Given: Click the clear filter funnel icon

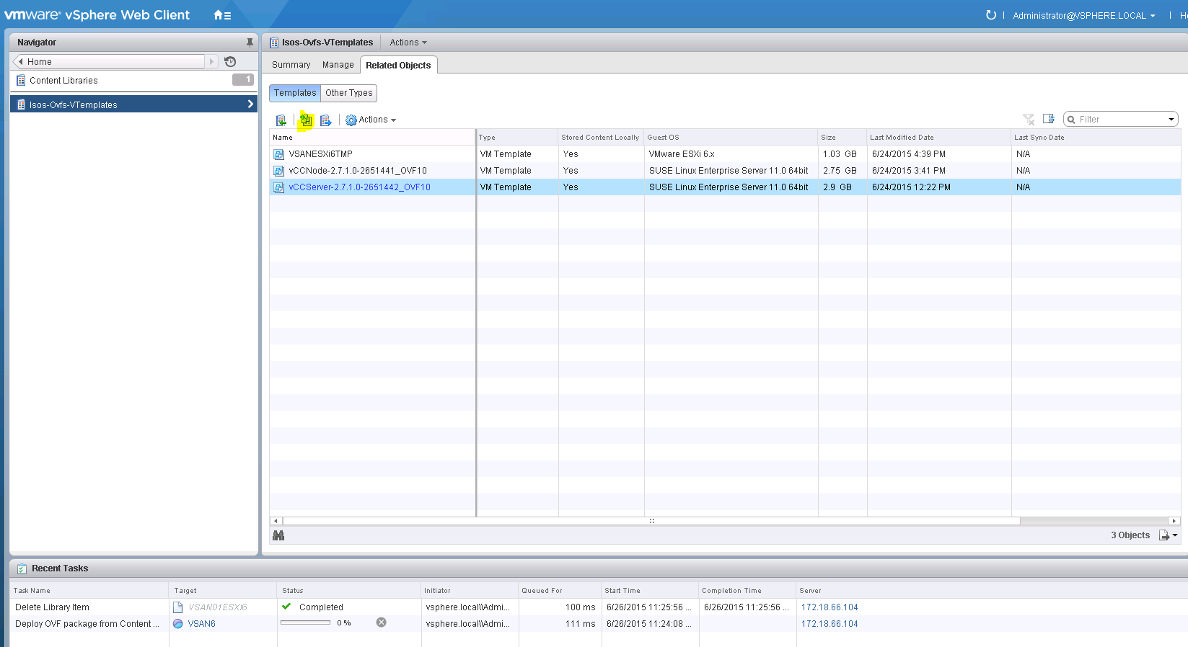Looking at the screenshot, I should coord(1029,120).
